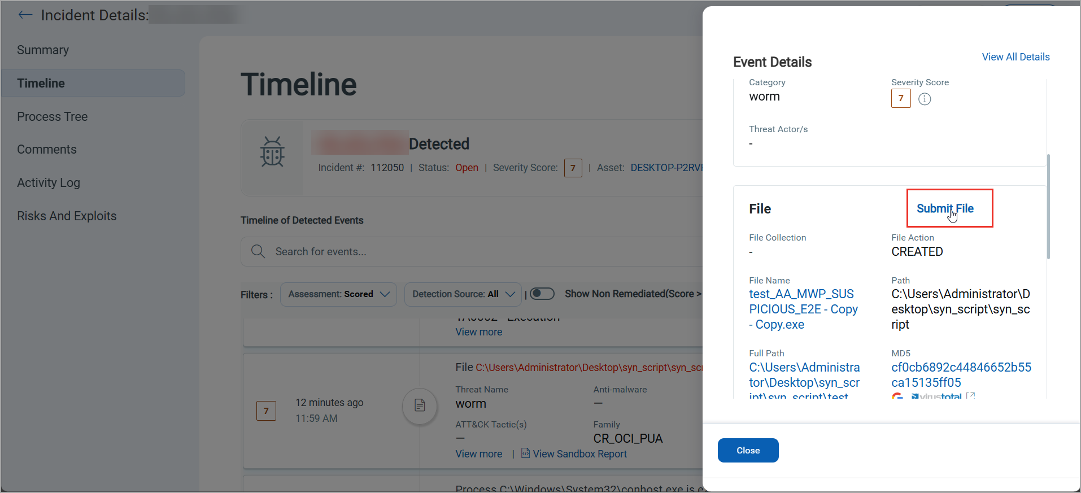Click the back arrow beside Incident Details
1081x493 pixels.
[x=25, y=15]
